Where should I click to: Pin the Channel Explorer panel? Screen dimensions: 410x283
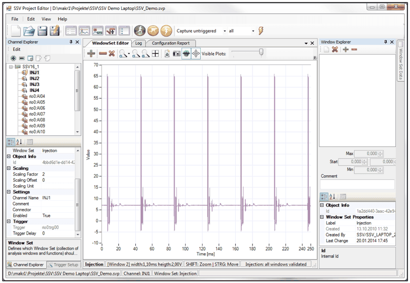pyautogui.click(x=71, y=42)
